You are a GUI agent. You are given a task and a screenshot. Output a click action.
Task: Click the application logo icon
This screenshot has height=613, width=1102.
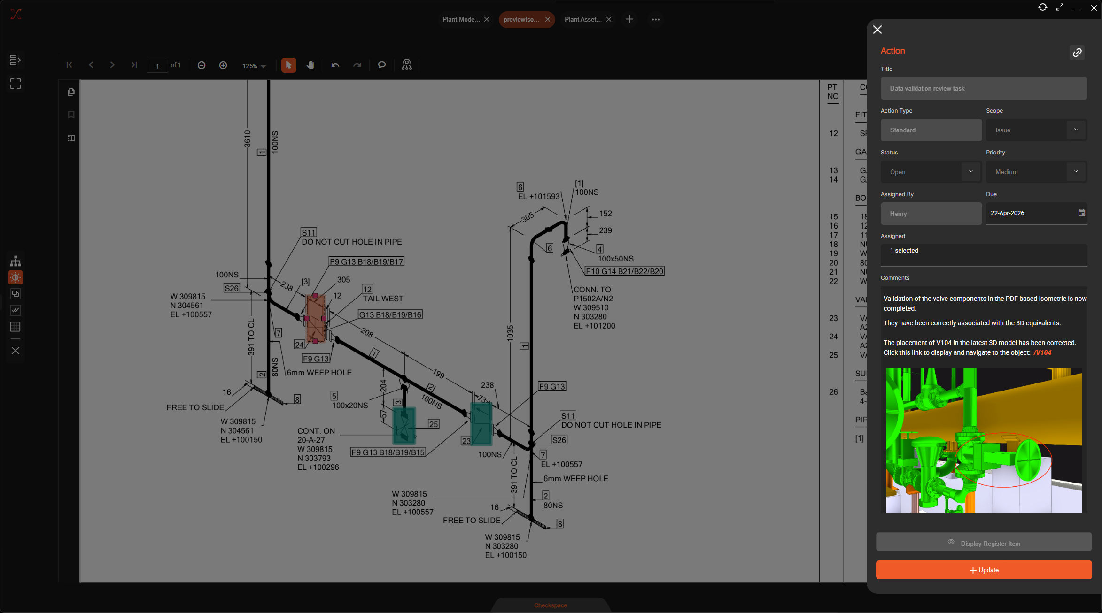coord(16,14)
